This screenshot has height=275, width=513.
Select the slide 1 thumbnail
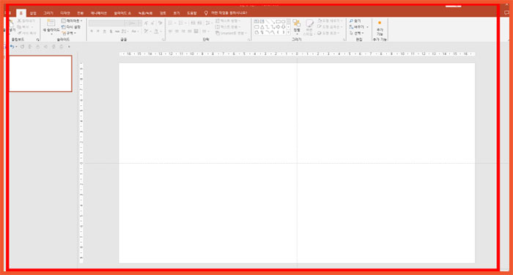(40, 73)
